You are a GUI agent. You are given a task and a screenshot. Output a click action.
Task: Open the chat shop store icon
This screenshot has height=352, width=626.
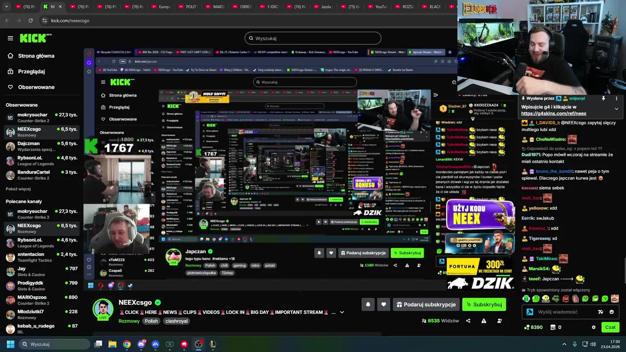553,328
